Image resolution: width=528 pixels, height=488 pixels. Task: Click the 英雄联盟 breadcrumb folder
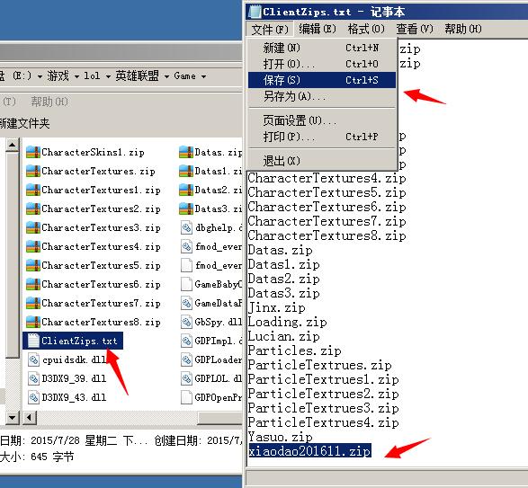click(137, 76)
